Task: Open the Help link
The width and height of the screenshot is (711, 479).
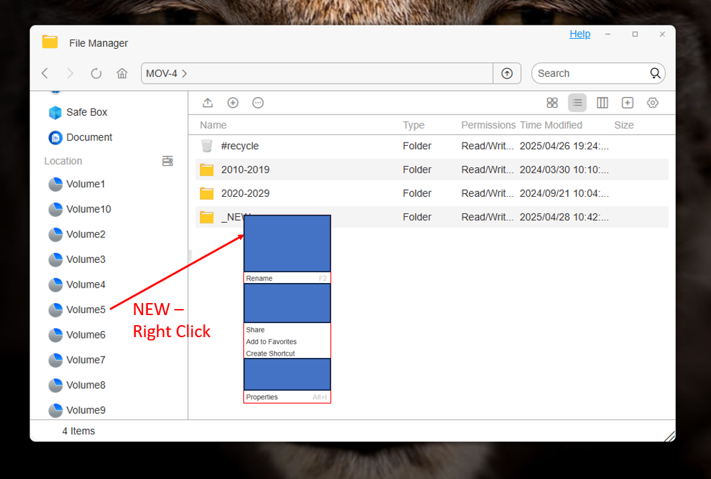Action: click(x=579, y=34)
